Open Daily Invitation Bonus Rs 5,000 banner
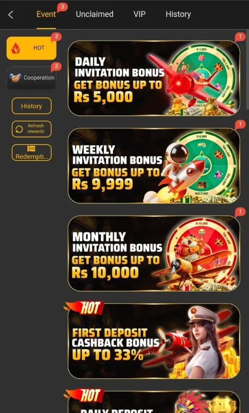The image size is (249, 413). [x=154, y=78]
